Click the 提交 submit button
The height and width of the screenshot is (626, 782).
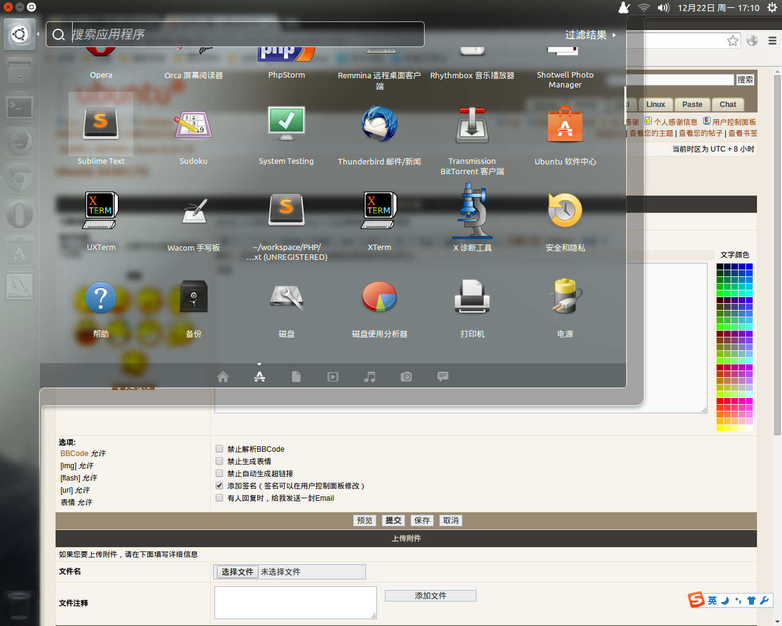393,520
